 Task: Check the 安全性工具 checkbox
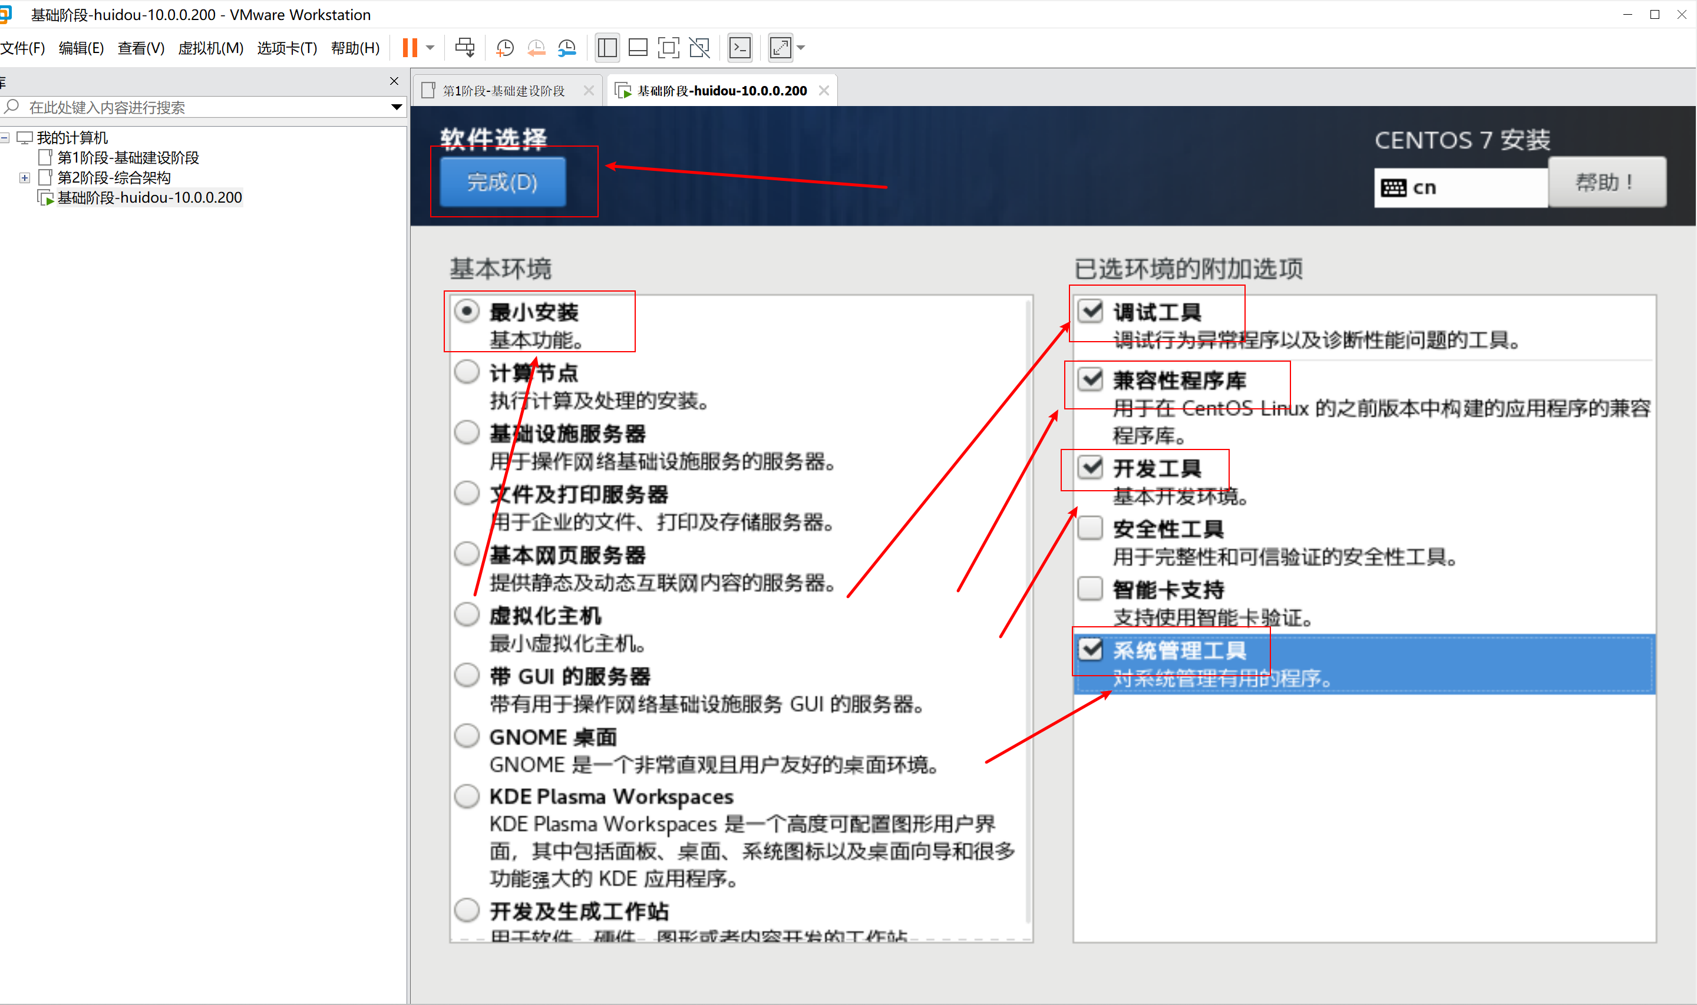[1090, 528]
